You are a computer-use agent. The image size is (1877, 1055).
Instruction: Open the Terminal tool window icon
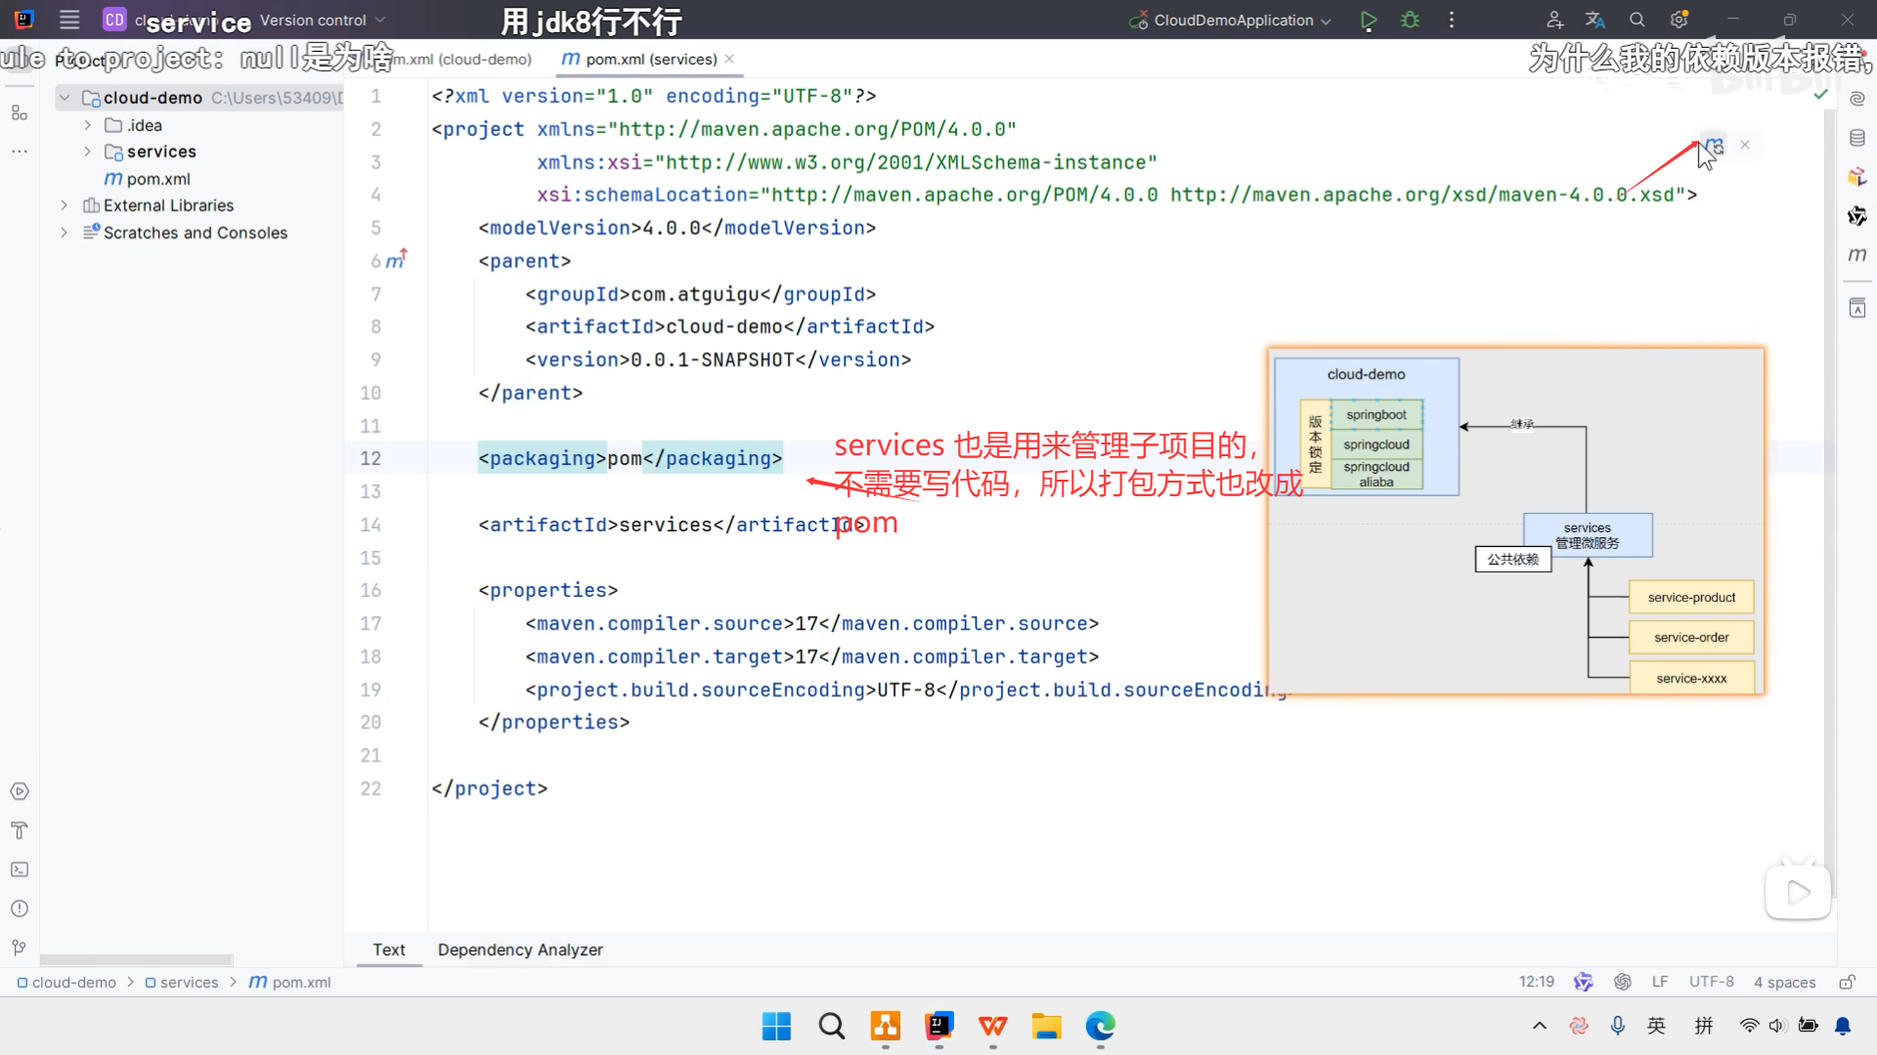(x=20, y=869)
